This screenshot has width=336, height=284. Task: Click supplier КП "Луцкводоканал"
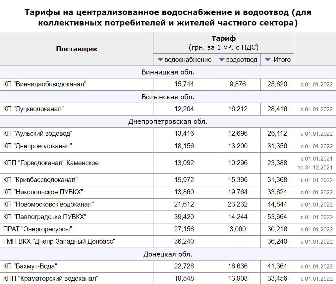(x=33, y=109)
